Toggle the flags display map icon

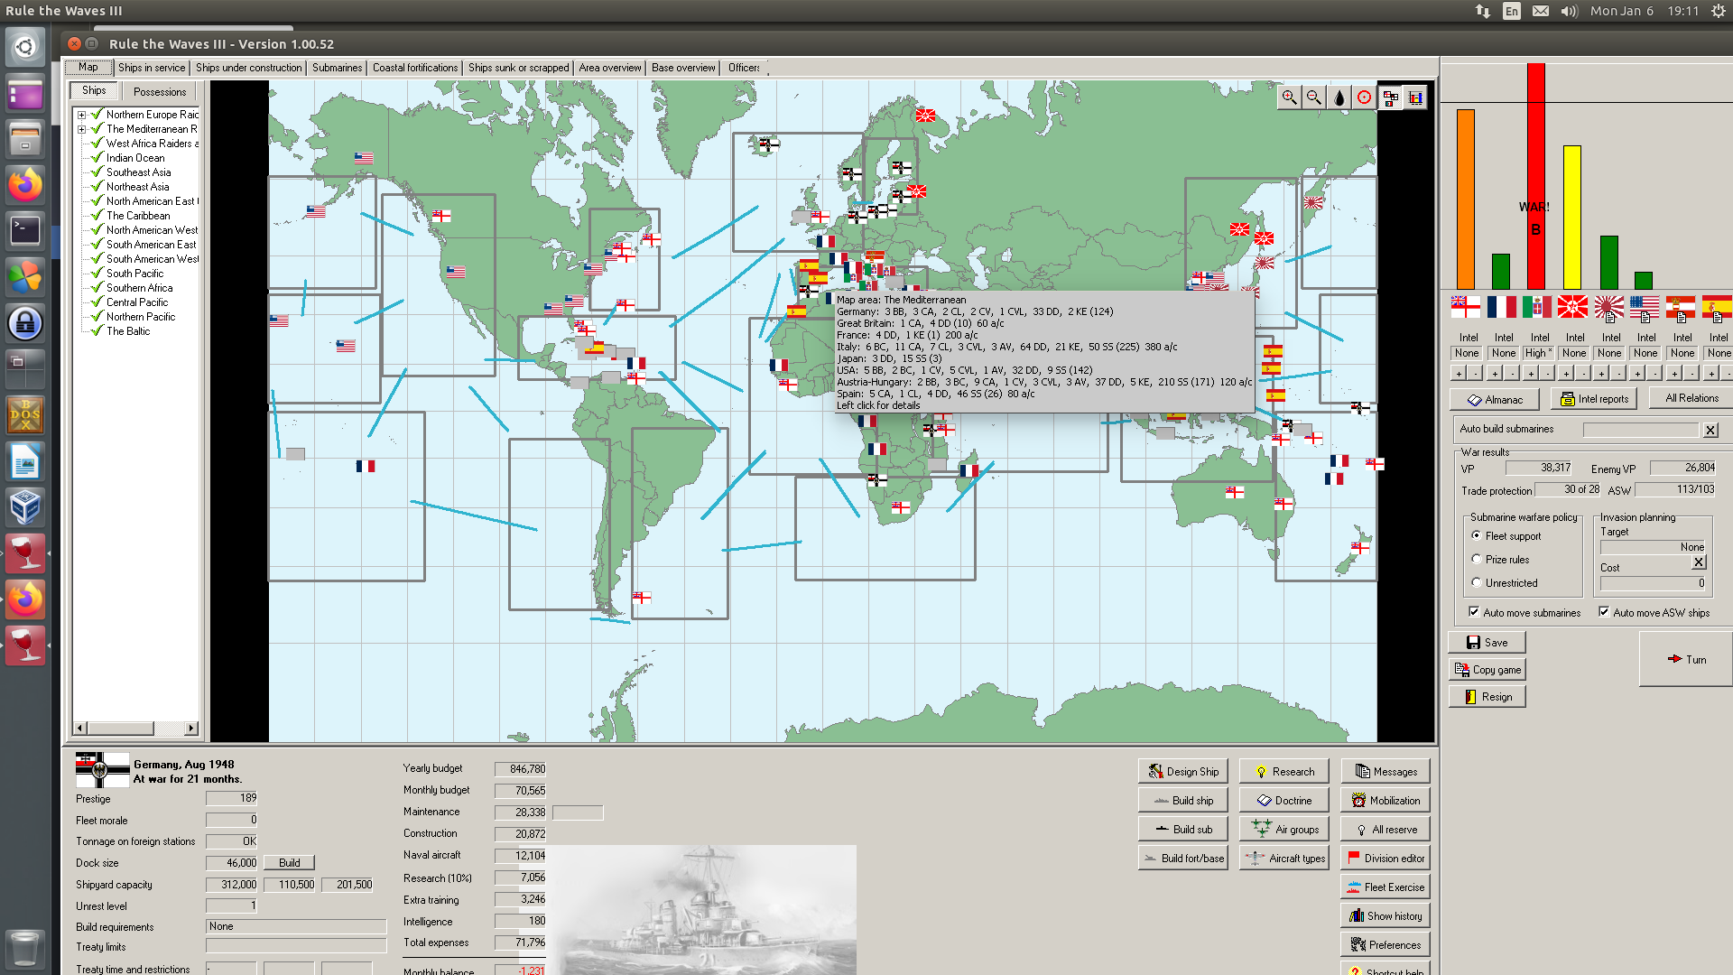pos(1390,97)
